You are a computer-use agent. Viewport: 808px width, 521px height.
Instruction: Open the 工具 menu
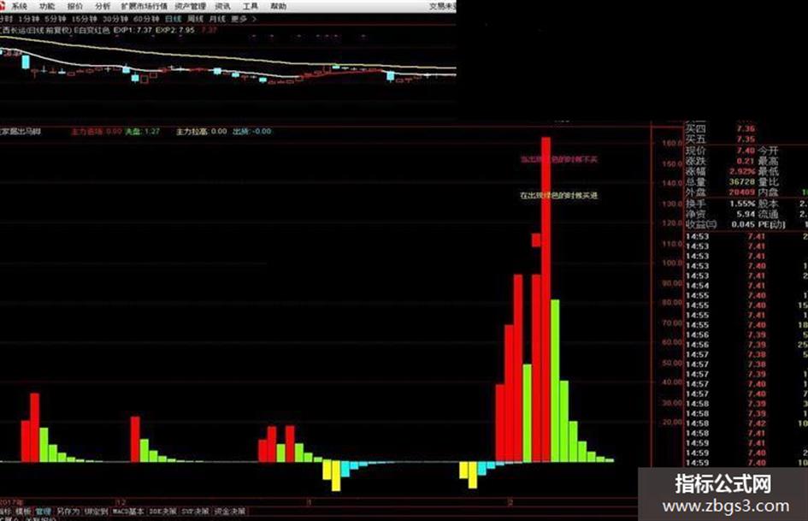(x=251, y=6)
